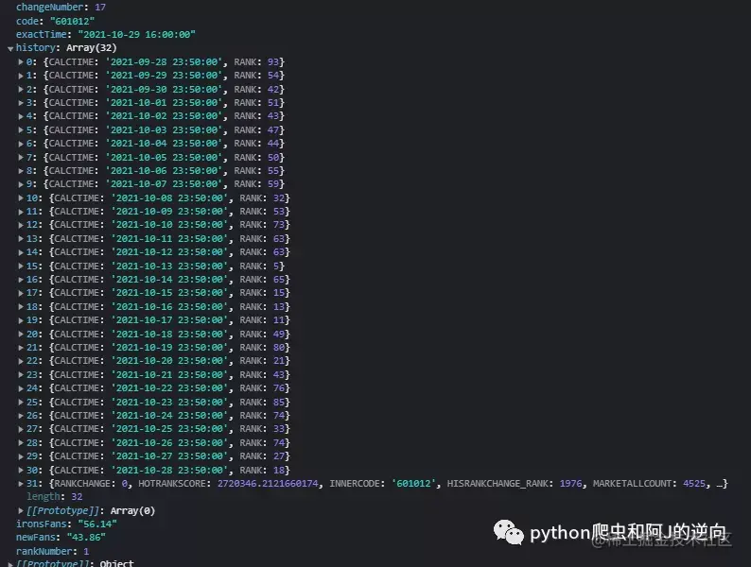The height and width of the screenshot is (567, 751).
Task: Select ironsFans value "56.14"
Action: click(x=97, y=524)
